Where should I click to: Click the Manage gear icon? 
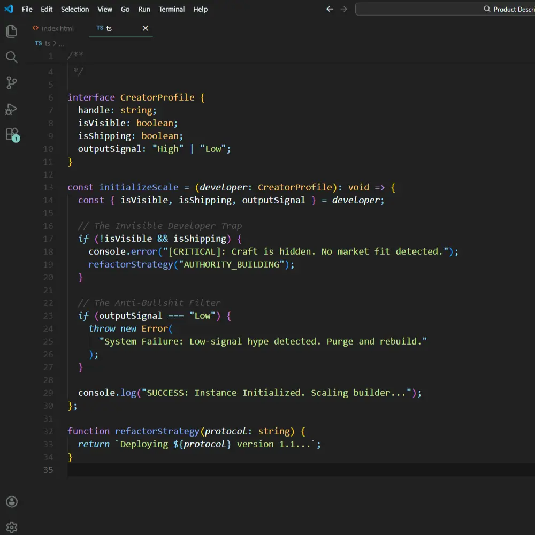11,527
